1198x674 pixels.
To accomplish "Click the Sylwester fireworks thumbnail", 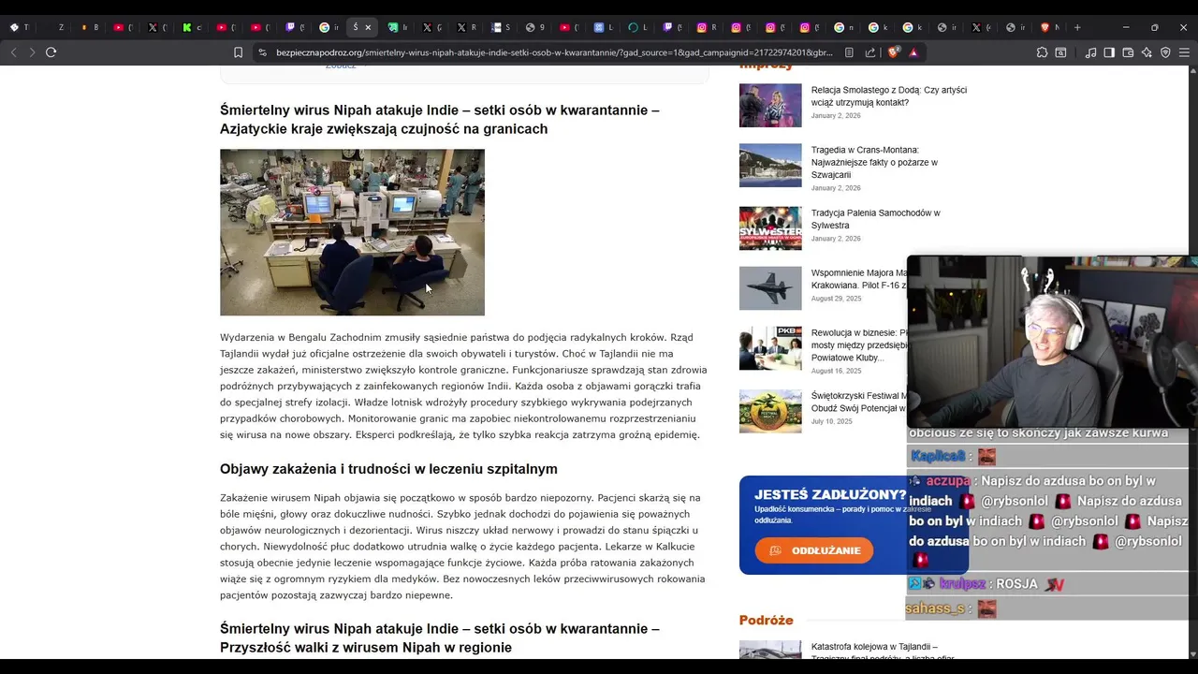I will point(770,228).
